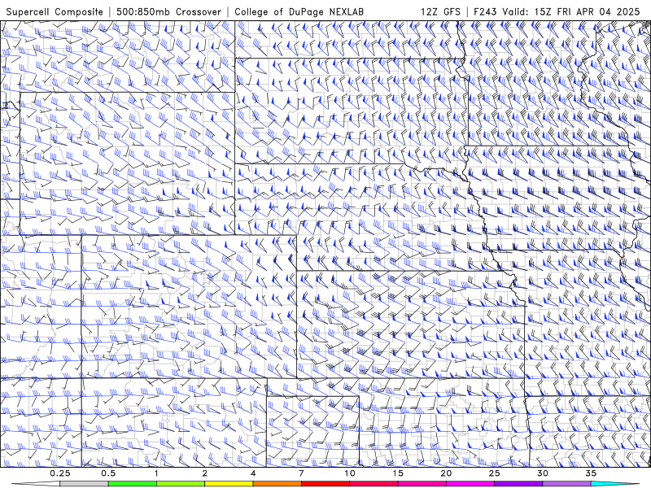The image size is (651, 488).
Task: Select the "12Z GFS" model run label
Action: [x=440, y=11]
